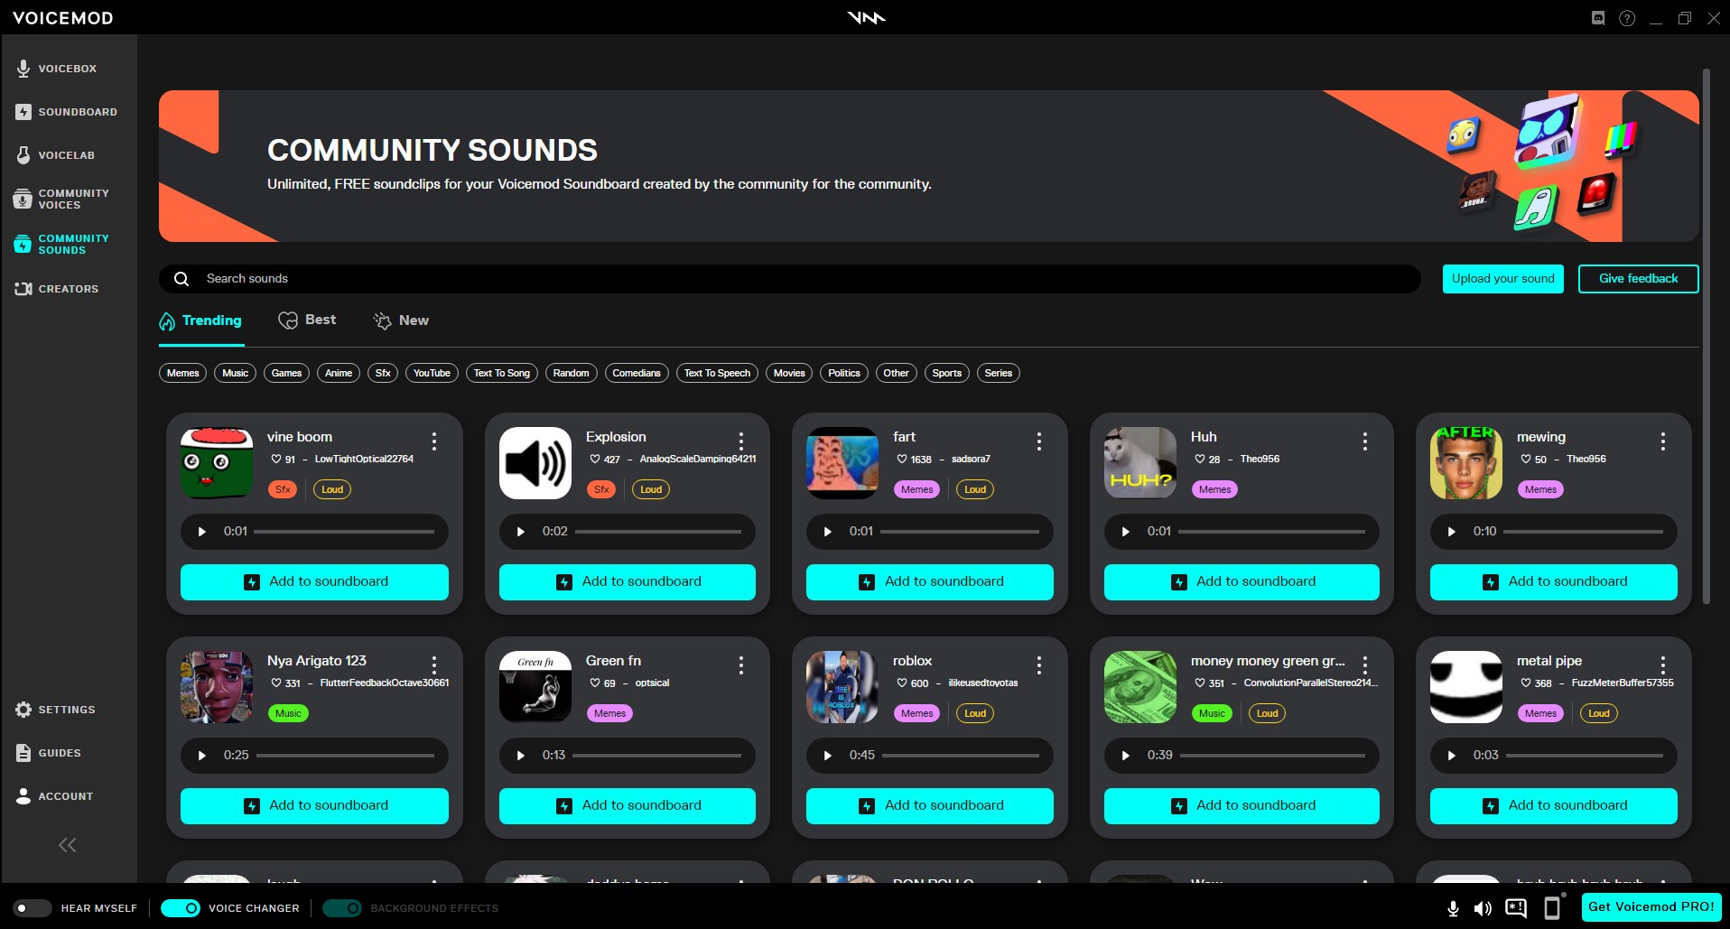Click Get Voicemod PRO! button
The height and width of the screenshot is (929, 1730).
1651,907
